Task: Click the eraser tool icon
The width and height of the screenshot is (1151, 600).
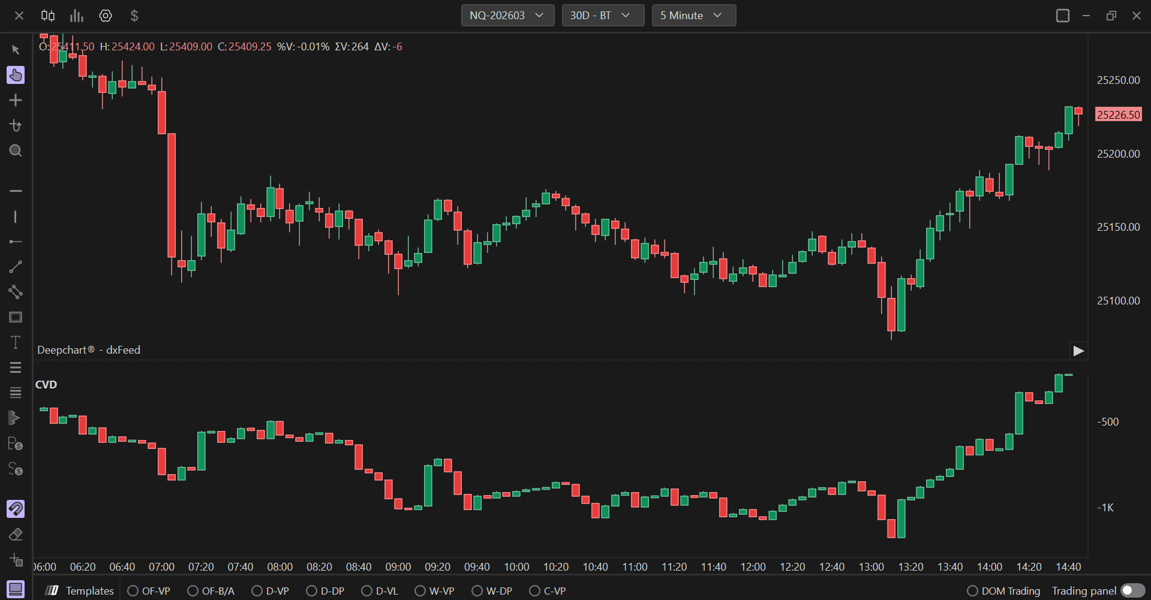Action: pyautogui.click(x=16, y=534)
